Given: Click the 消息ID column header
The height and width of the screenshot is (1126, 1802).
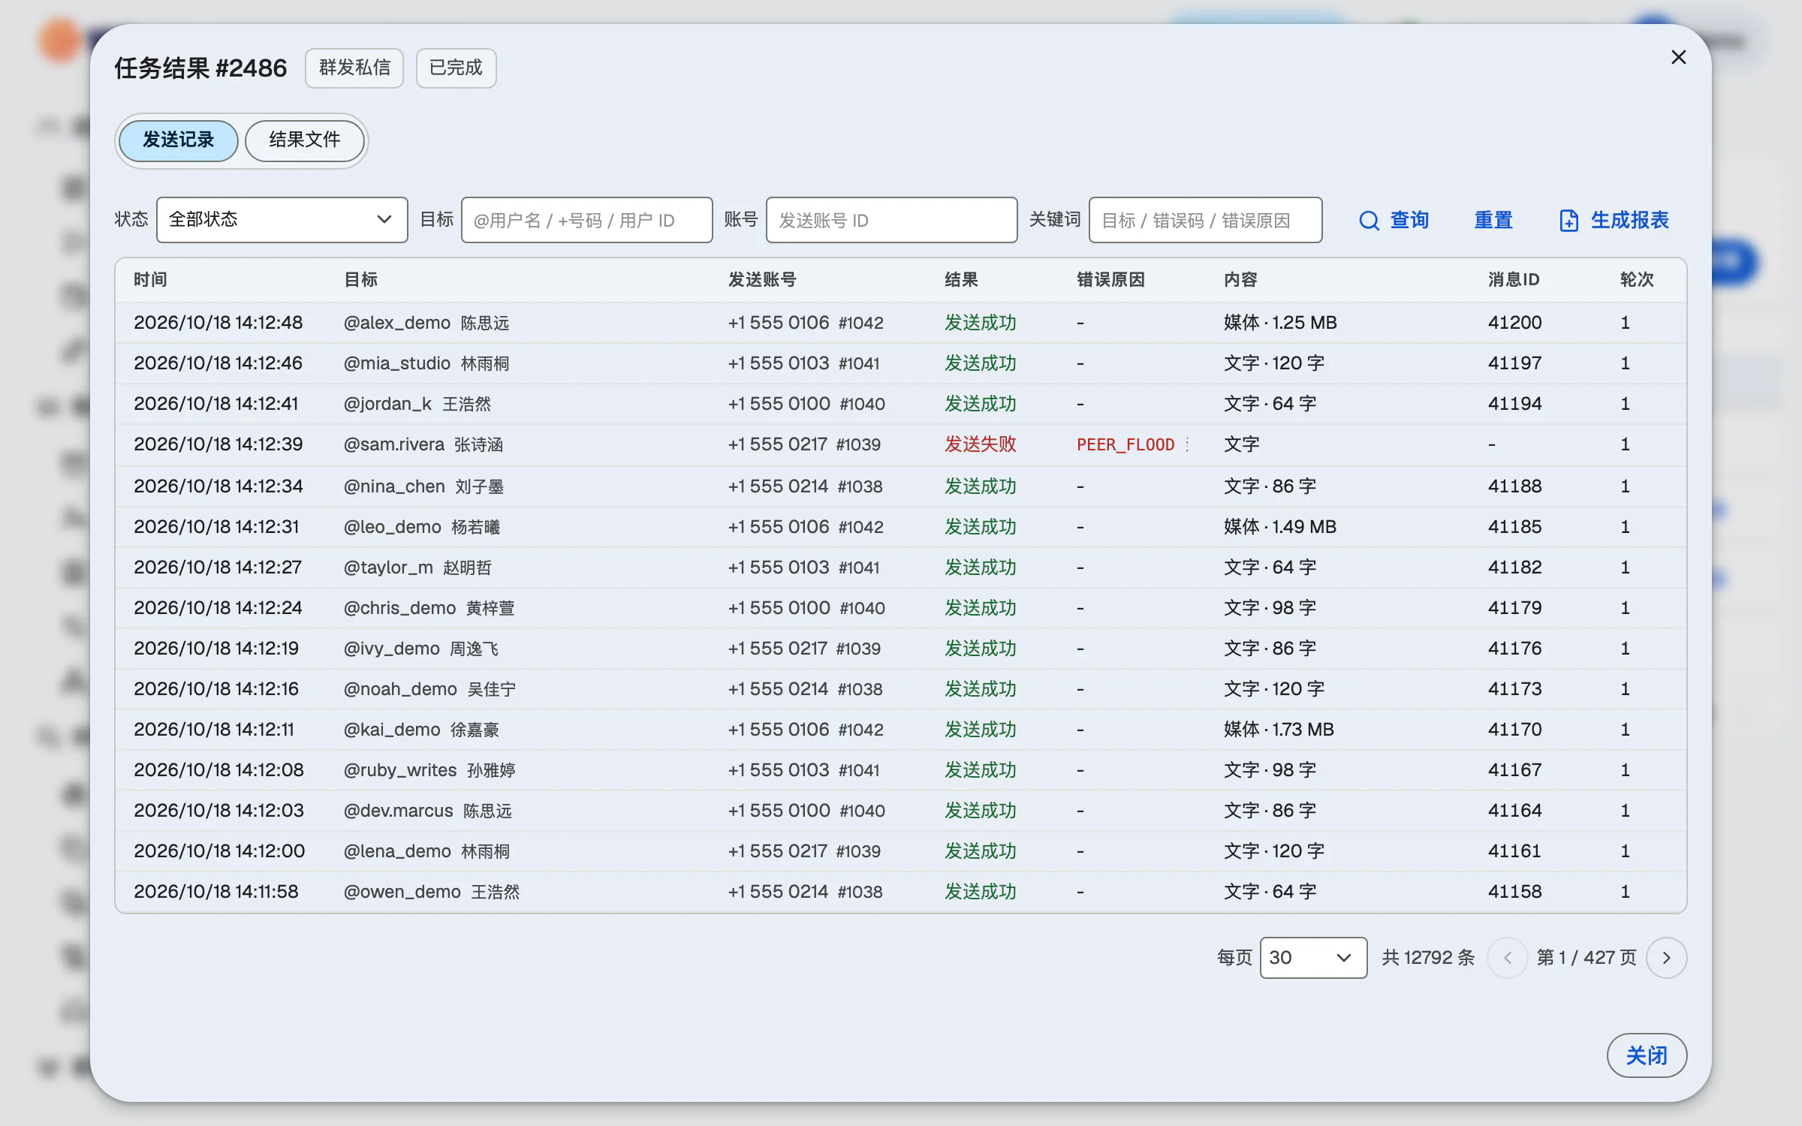Looking at the screenshot, I should (x=1514, y=280).
